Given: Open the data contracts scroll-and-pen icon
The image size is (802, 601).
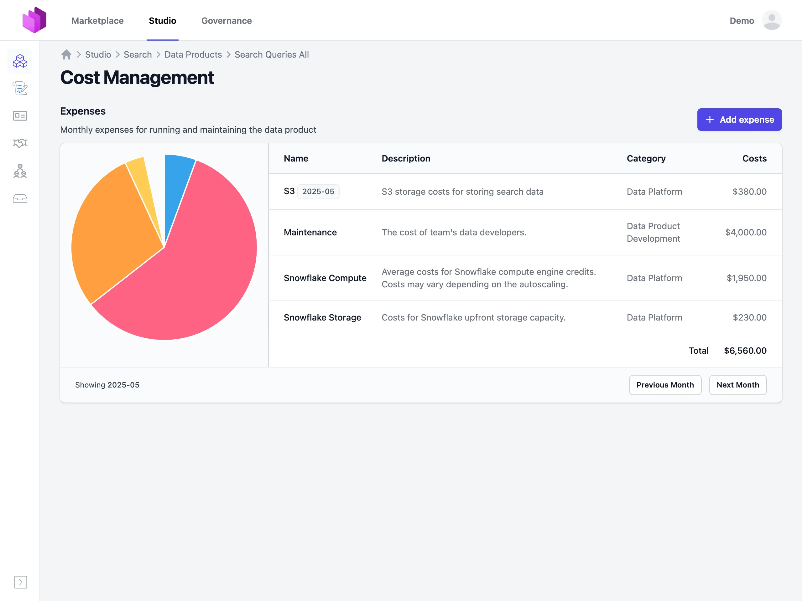Looking at the screenshot, I should 20,88.
